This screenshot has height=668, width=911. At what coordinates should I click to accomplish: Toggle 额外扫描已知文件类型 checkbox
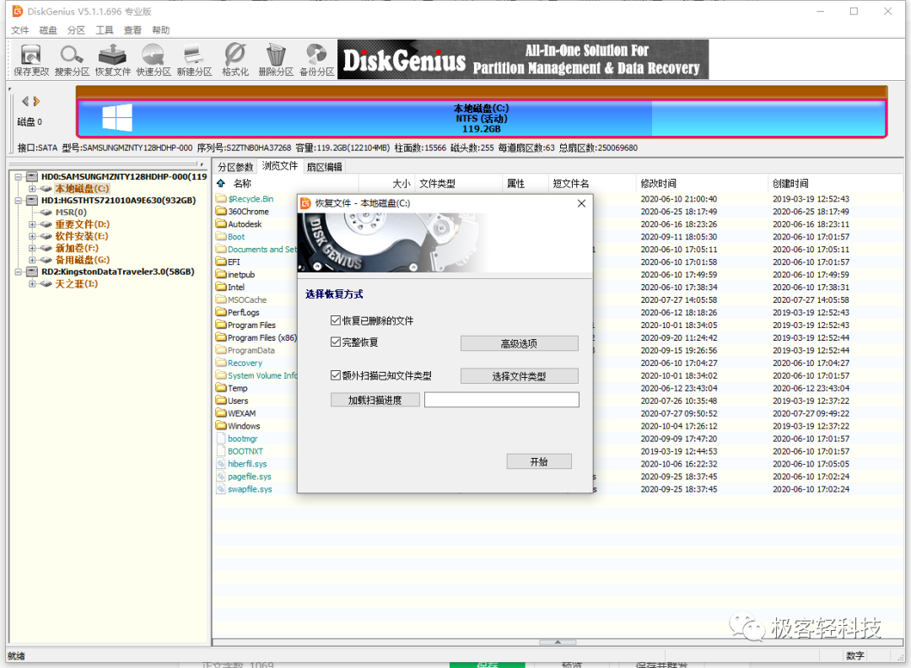[x=336, y=375]
